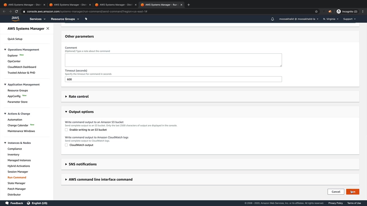
Task: Click the language globe icon
Action: coord(28,203)
